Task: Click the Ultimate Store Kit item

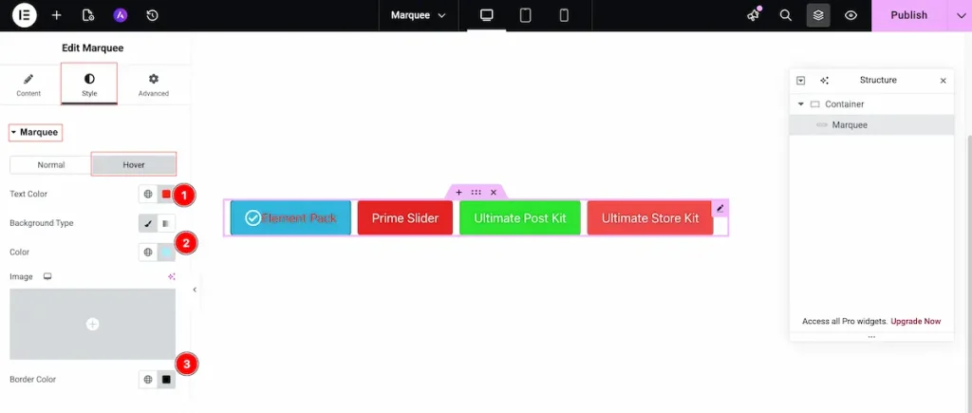Action: (650, 217)
